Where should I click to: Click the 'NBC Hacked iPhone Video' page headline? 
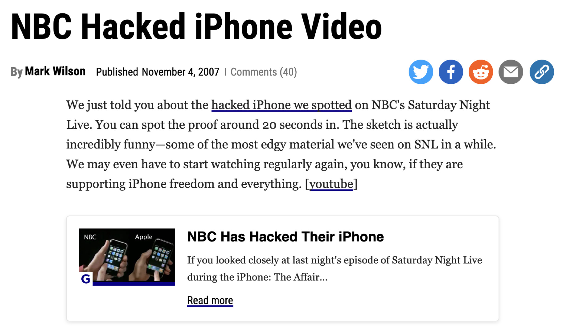coord(196,27)
